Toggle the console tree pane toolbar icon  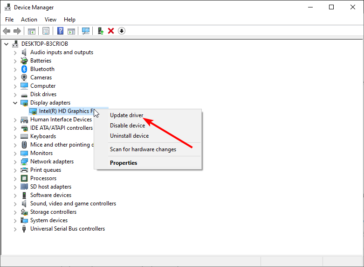(x=32, y=31)
